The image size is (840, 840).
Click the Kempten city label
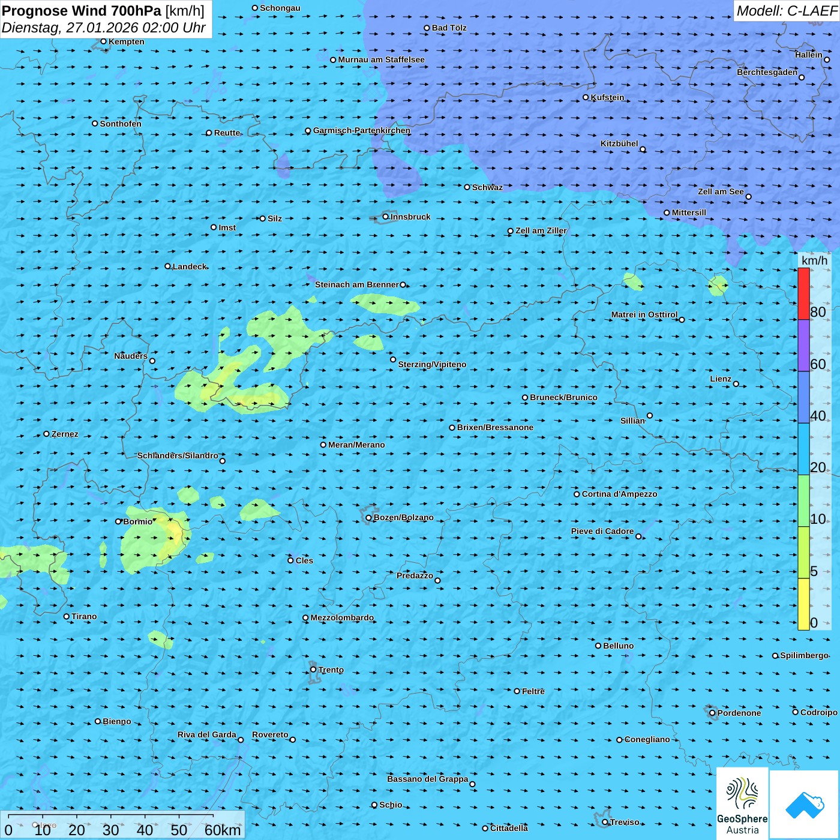(x=126, y=41)
